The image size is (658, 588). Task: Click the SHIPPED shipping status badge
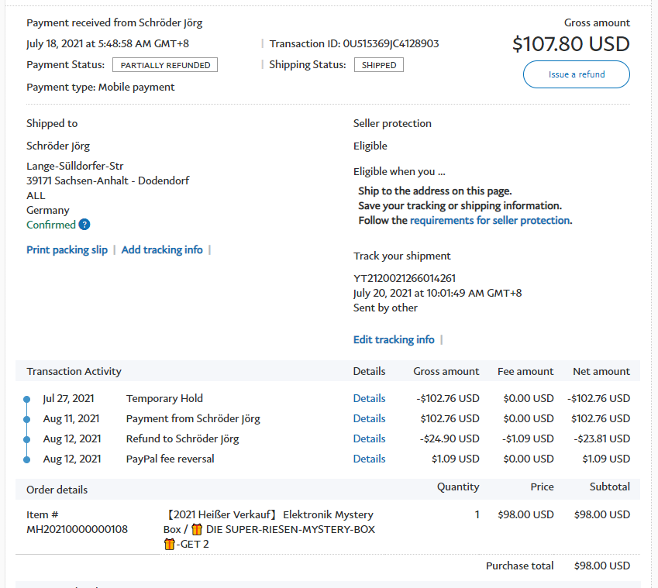point(379,65)
